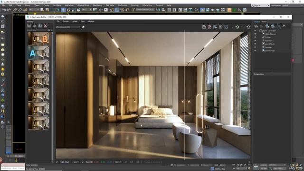Toggle the Percent Snap icon
Image resolution: width=304 pixels, height=171 pixels.
point(122,10)
